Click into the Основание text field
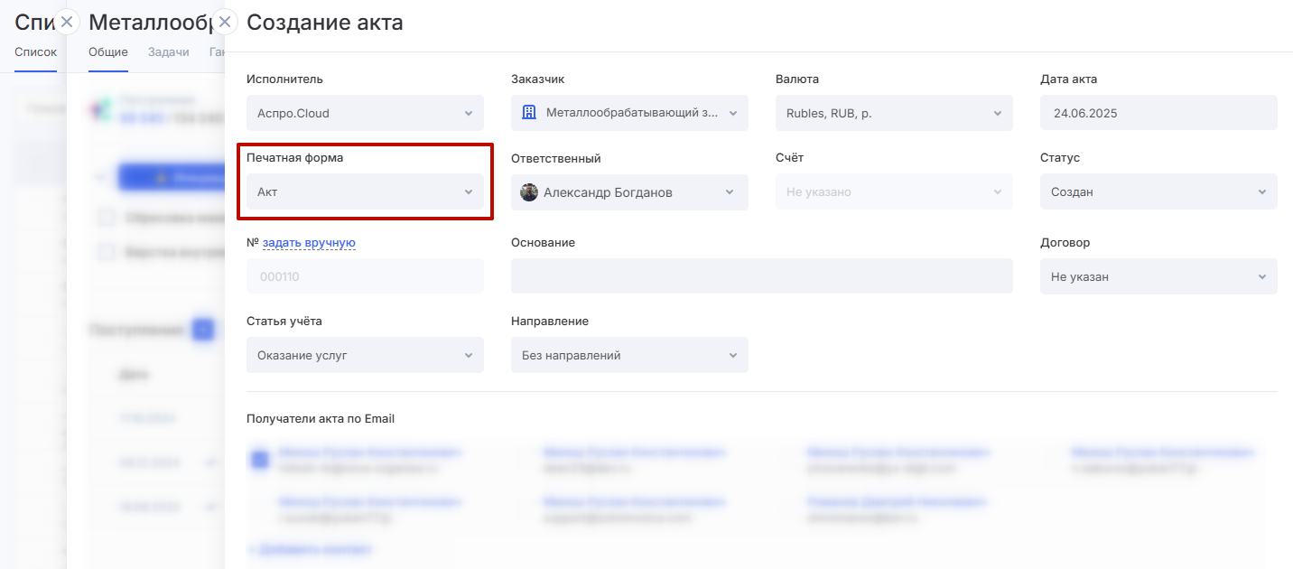 pyautogui.click(x=761, y=277)
